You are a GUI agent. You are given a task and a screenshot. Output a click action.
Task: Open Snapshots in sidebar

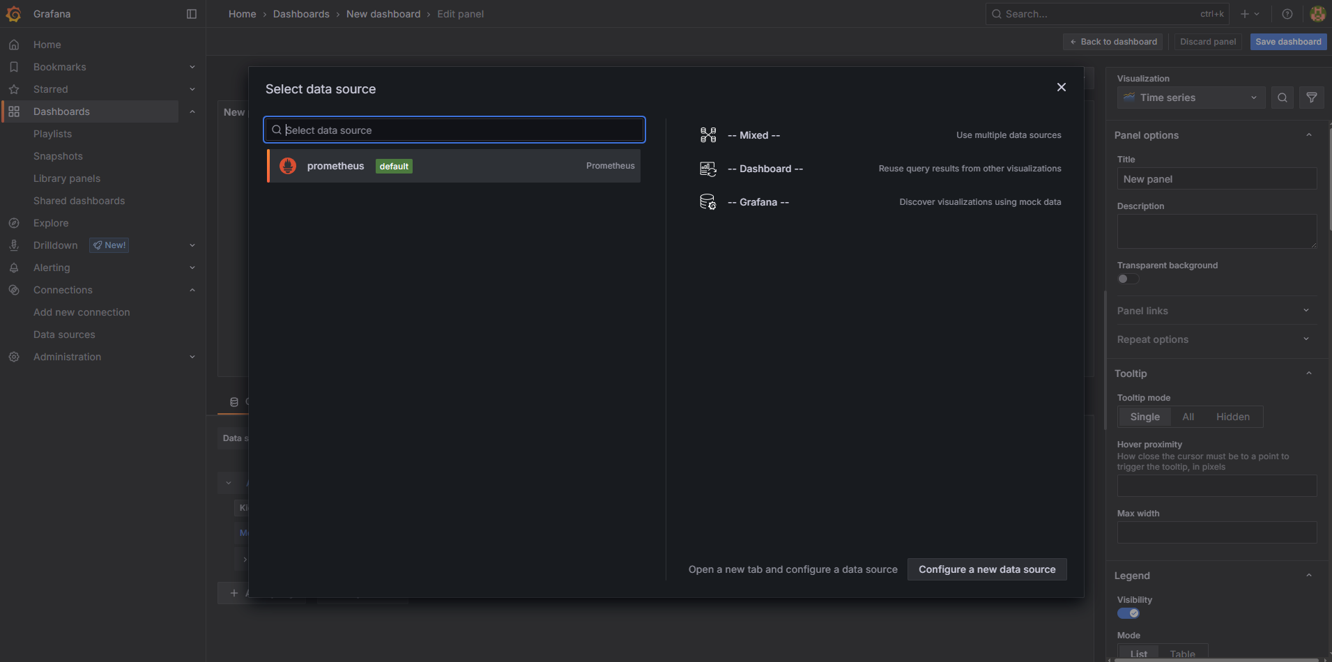[58, 156]
